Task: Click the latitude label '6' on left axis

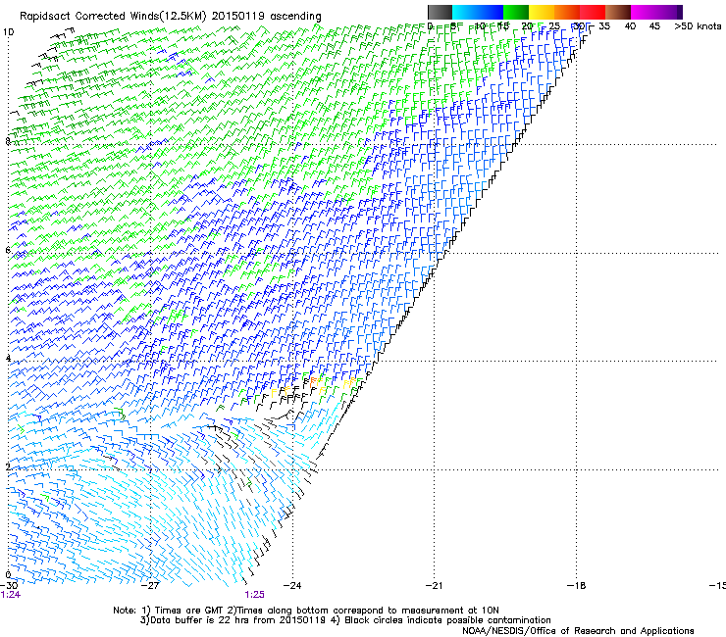Action: 8,250
